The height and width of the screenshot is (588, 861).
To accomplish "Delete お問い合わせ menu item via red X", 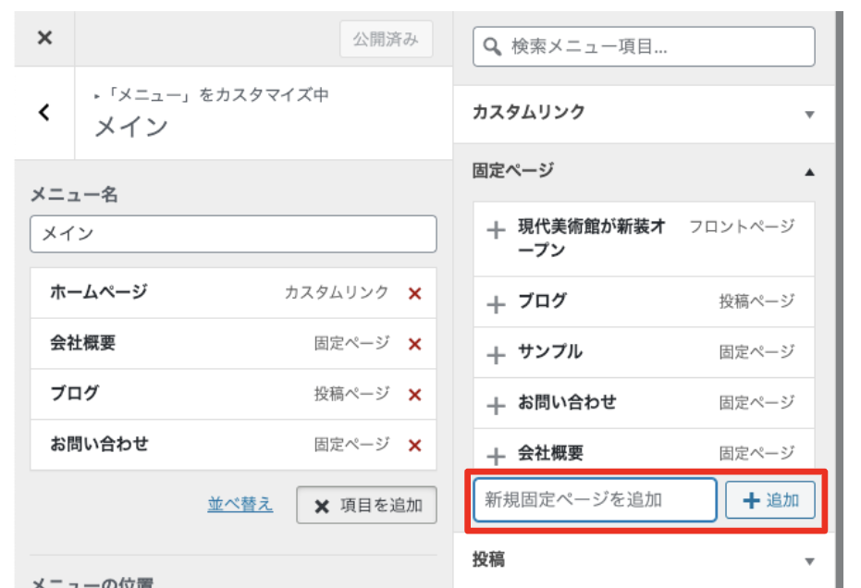I will (414, 446).
